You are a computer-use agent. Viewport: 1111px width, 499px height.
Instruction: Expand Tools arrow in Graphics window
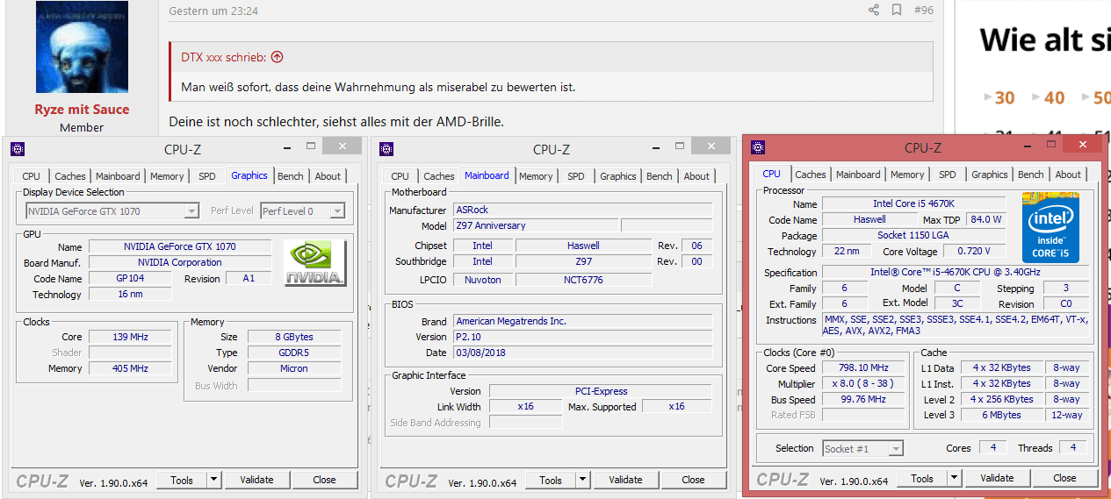tap(213, 480)
